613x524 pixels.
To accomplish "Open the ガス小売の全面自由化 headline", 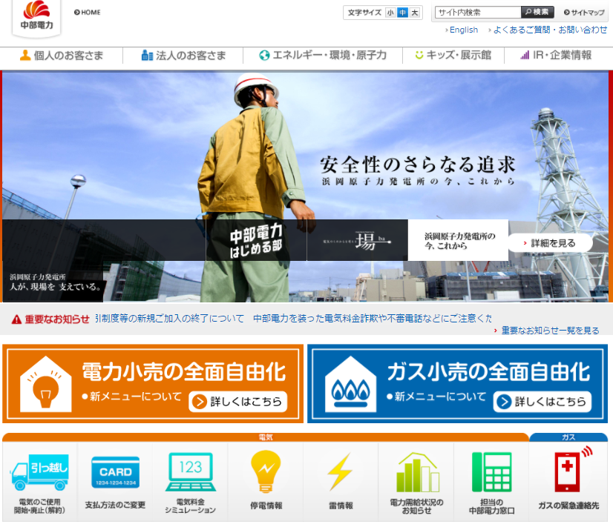I will (x=488, y=372).
